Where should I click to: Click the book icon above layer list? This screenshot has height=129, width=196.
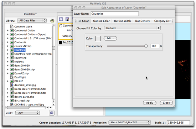[61, 19]
